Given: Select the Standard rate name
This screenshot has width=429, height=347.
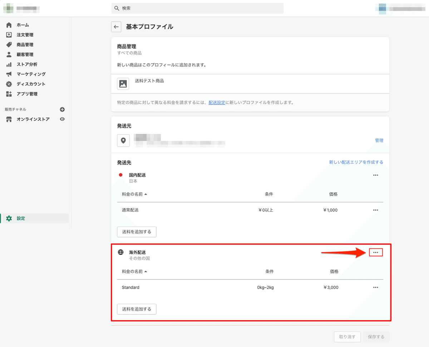Looking at the screenshot, I should point(130,287).
